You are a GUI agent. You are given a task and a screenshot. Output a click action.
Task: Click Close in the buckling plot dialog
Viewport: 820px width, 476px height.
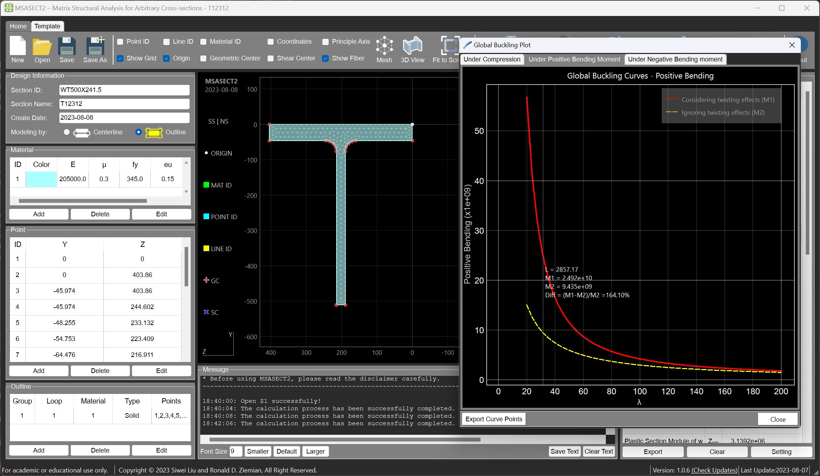[x=778, y=419]
